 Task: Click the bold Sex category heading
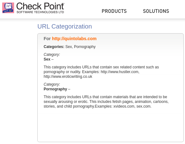[47, 59]
